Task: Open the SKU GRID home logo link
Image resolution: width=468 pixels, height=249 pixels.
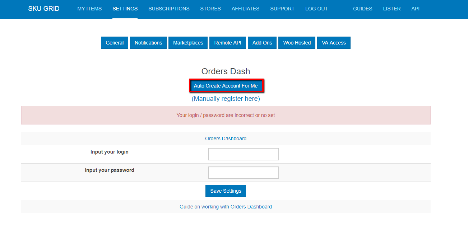Action: pyautogui.click(x=44, y=9)
